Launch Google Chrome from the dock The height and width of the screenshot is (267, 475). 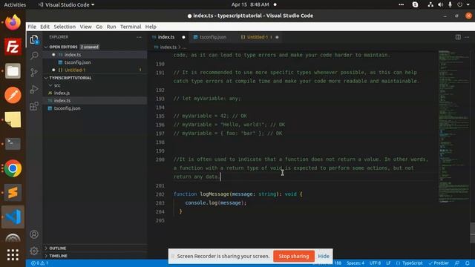(13, 168)
